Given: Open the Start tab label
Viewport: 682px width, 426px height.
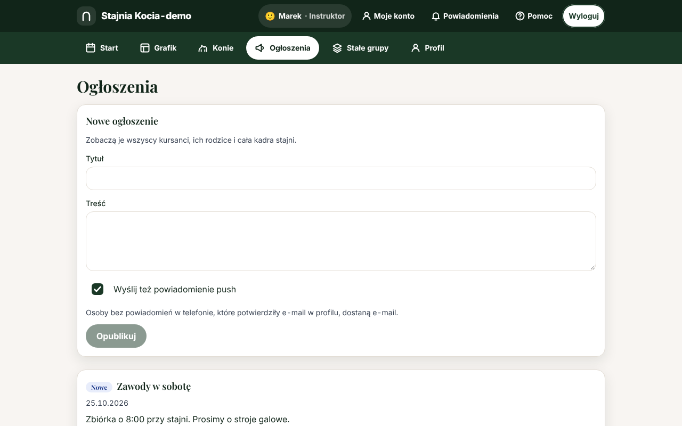Looking at the screenshot, I should pos(109,48).
